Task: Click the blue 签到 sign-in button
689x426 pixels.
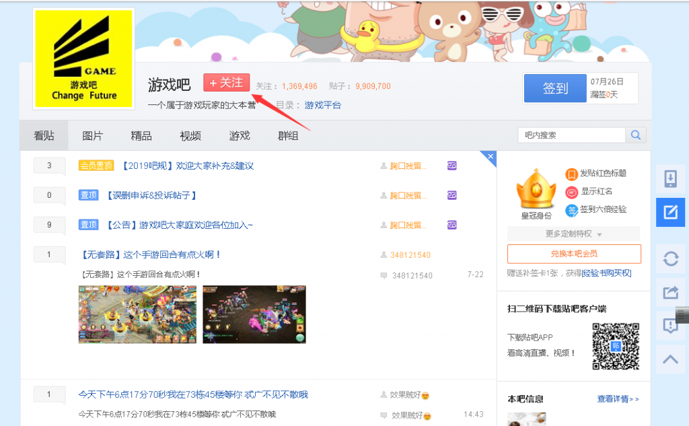Action: [x=555, y=88]
